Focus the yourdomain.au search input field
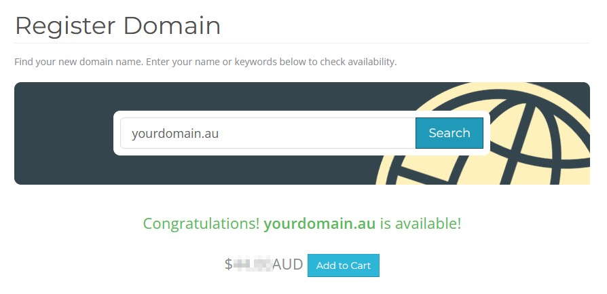The height and width of the screenshot is (294, 607). [268, 133]
